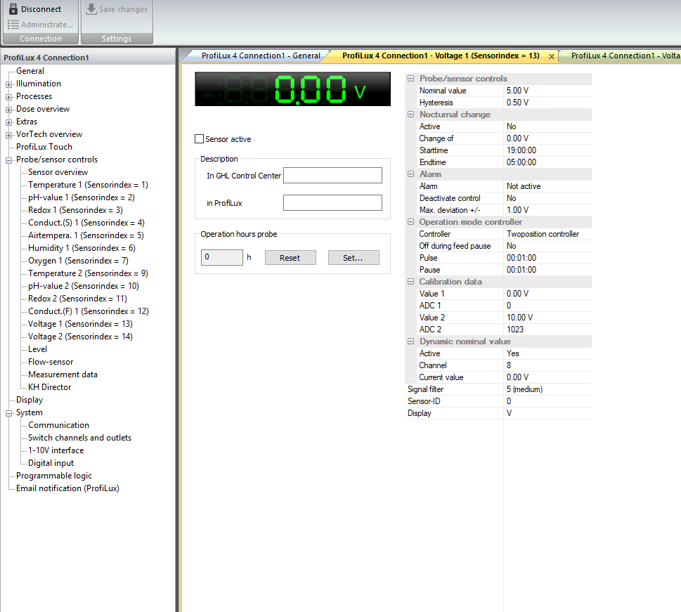This screenshot has width=681, height=612.
Task: Click the Controller Twoposition controller value
Action: (x=547, y=234)
